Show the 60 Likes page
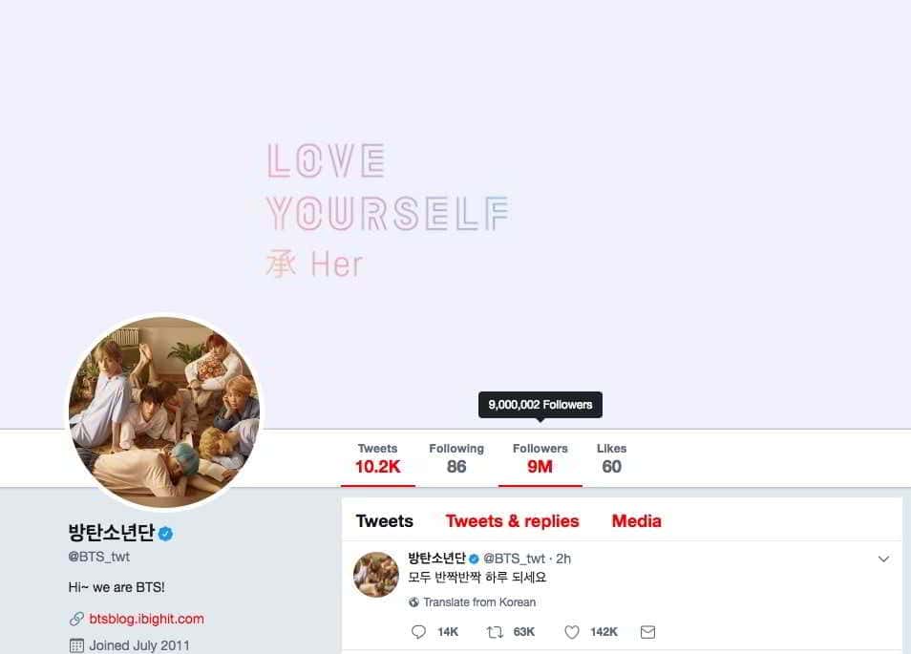Screen dimensions: 911x654 tap(611, 458)
